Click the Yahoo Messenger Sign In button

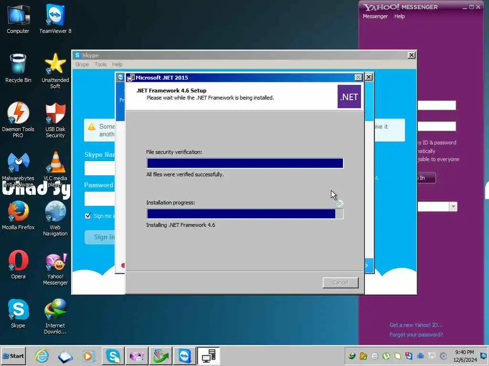point(426,178)
